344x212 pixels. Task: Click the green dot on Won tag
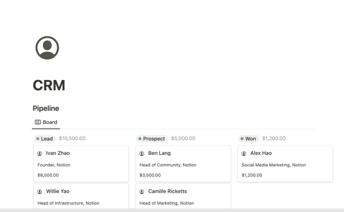(x=242, y=138)
